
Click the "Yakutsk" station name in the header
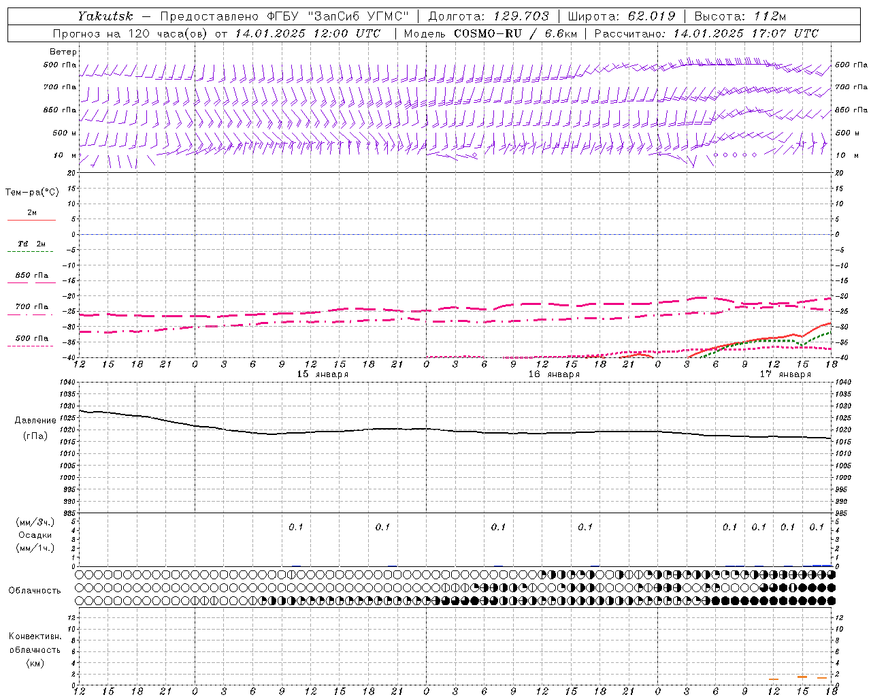[x=105, y=16]
